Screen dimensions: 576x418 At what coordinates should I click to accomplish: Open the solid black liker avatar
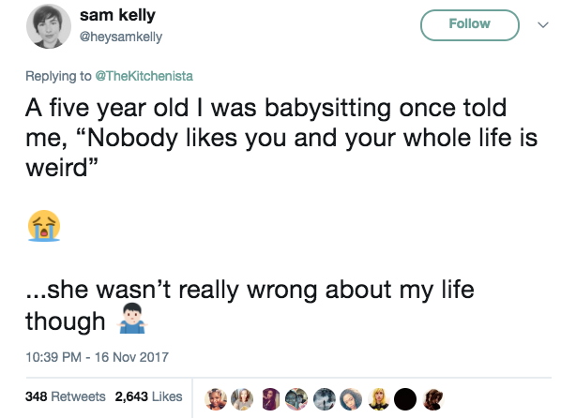[x=404, y=397]
